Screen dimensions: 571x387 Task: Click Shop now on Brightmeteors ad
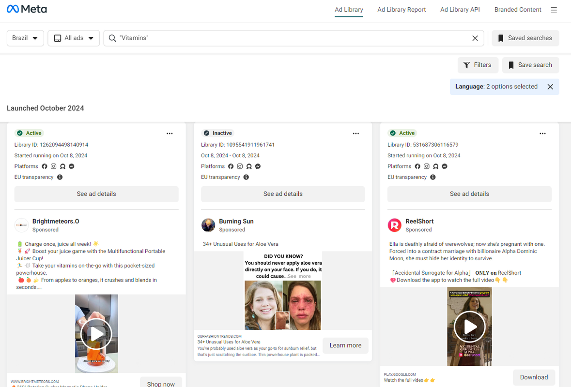pos(161,382)
